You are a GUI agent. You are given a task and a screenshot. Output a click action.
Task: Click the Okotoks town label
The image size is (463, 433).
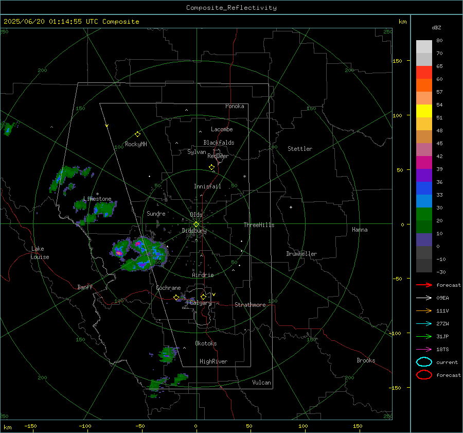click(x=206, y=343)
